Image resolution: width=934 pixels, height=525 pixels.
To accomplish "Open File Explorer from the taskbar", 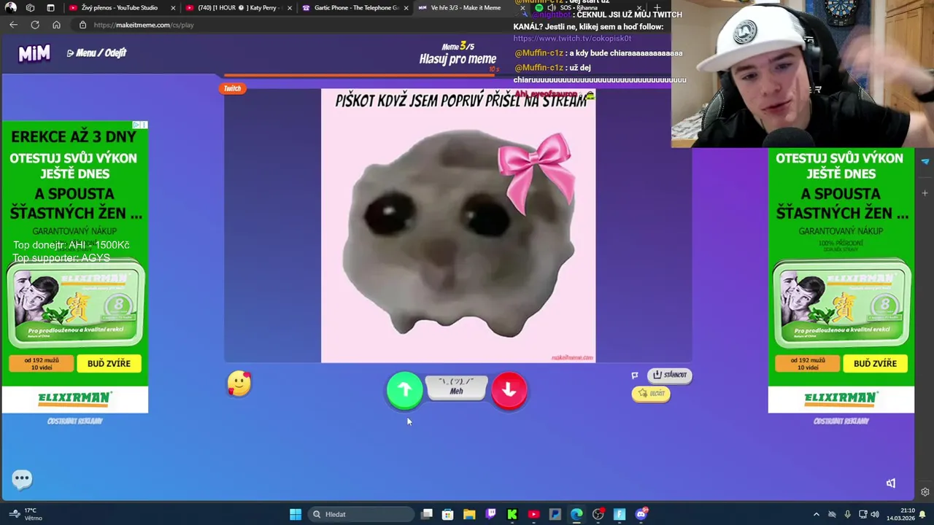I will [469, 514].
